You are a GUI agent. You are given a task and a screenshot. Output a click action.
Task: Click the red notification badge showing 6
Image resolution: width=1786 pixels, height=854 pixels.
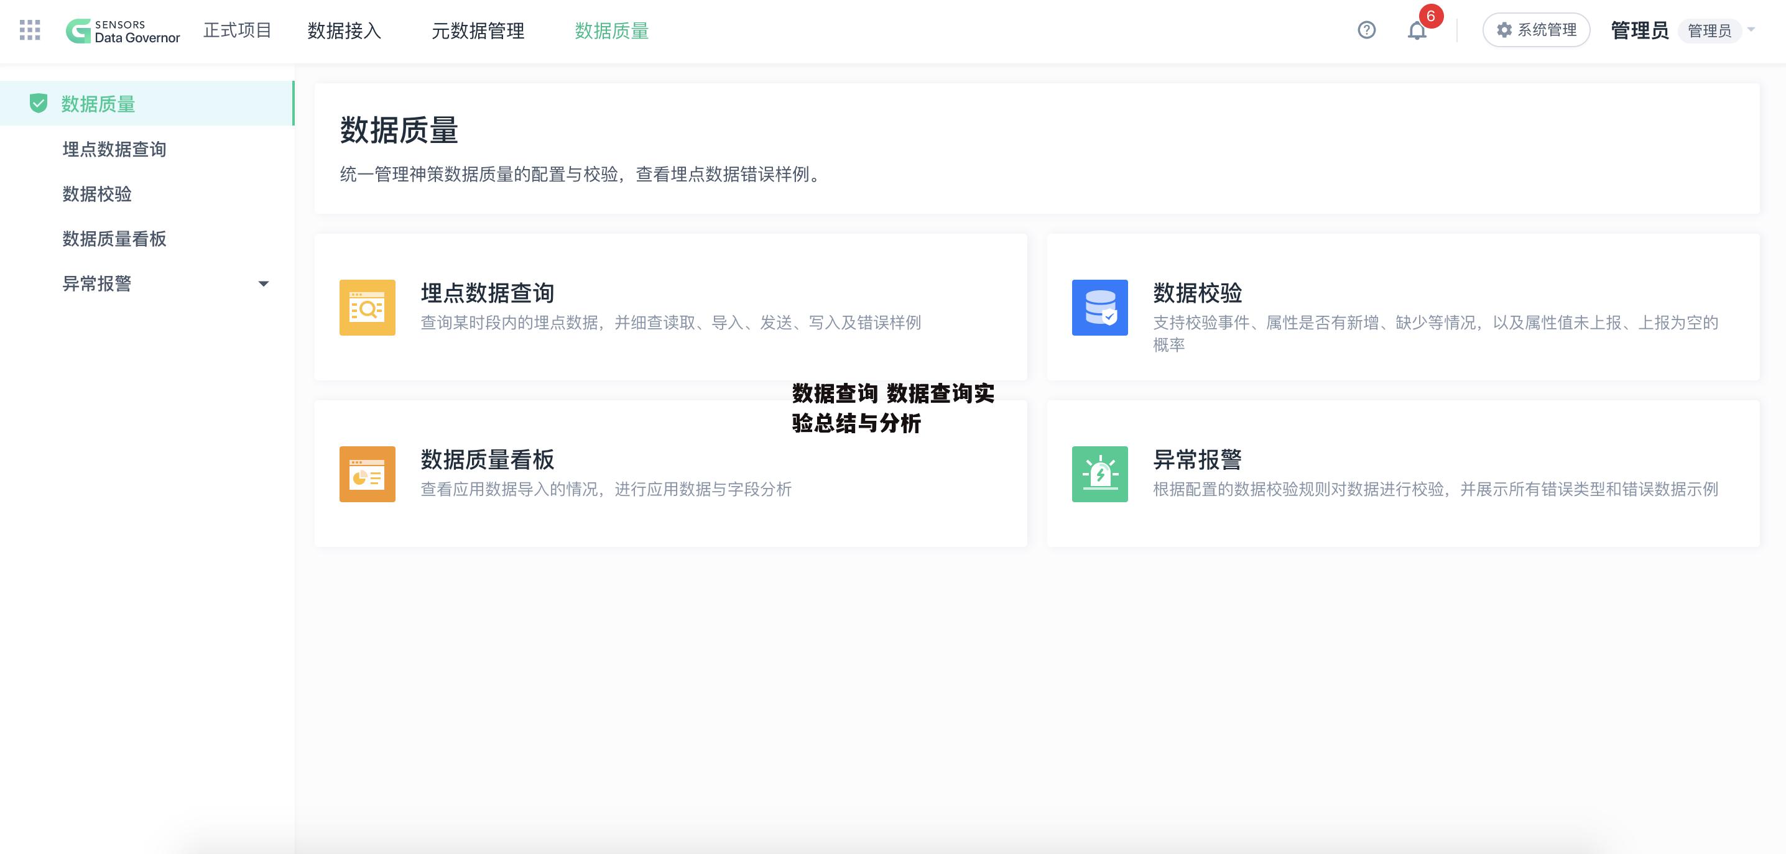tap(1431, 16)
